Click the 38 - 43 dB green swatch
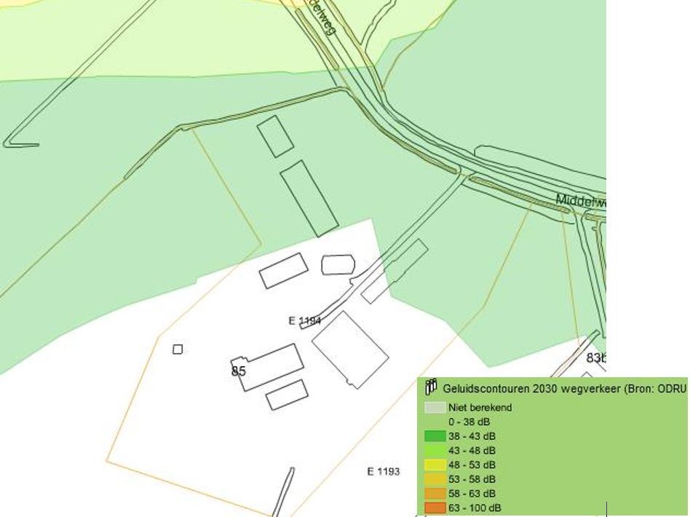This screenshot has width=690, height=517. point(435,436)
